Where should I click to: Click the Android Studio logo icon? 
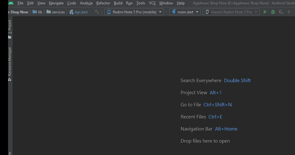(x=11, y=3)
